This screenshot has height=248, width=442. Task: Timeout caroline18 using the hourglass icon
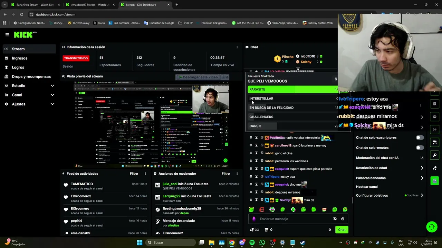click(x=256, y=145)
